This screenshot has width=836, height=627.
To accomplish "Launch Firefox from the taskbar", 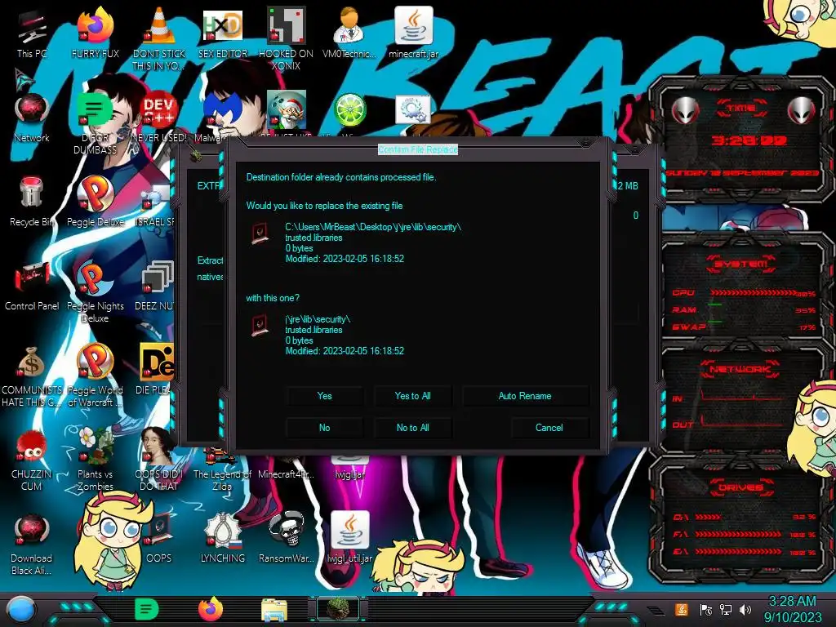I will coord(211,609).
